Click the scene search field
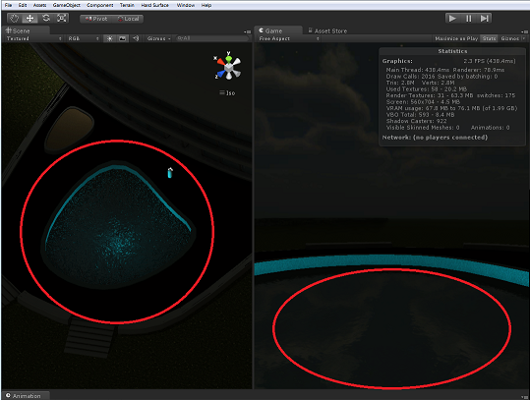 tap(212, 38)
